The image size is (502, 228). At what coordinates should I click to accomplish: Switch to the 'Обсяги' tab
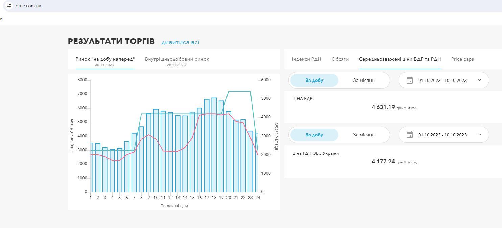[340, 59]
